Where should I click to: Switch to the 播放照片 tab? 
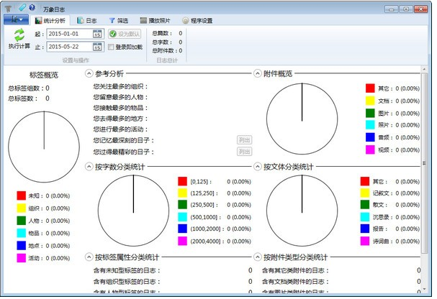pyautogui.click(x=156, y=21)
